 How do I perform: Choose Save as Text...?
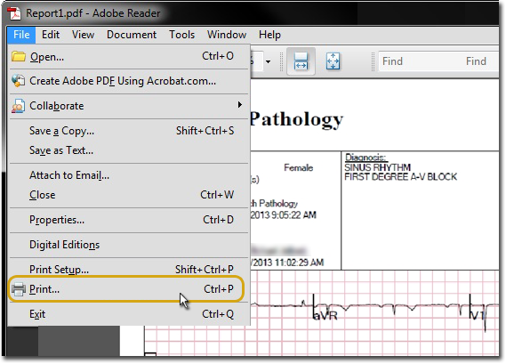(x=128, y=150)
